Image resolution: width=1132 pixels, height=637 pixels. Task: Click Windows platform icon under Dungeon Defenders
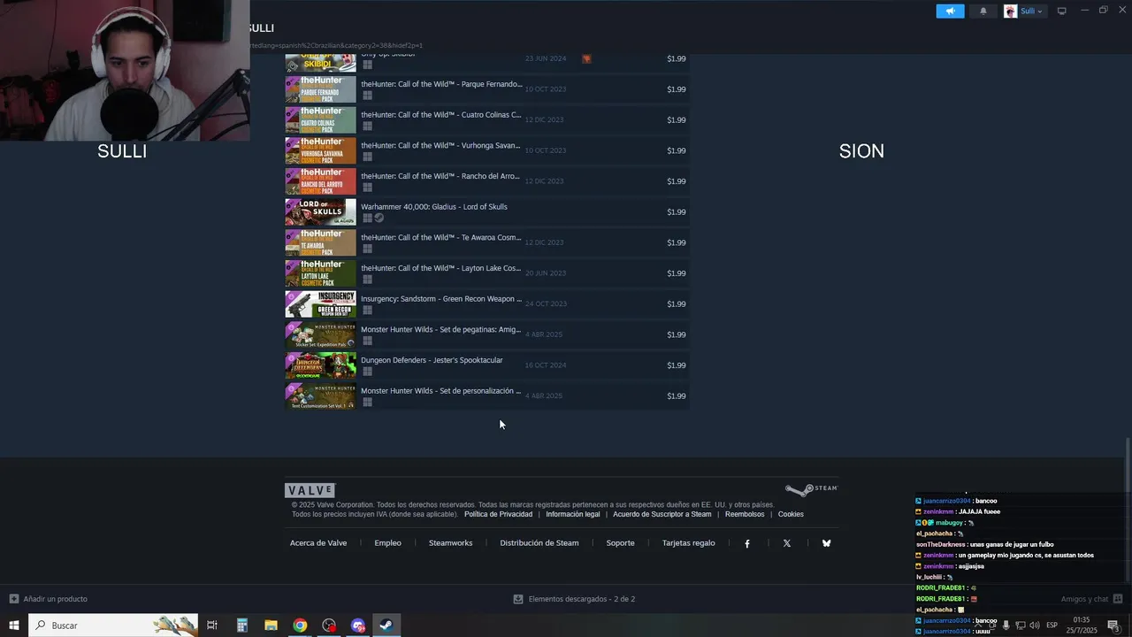(x=367, y=372)
